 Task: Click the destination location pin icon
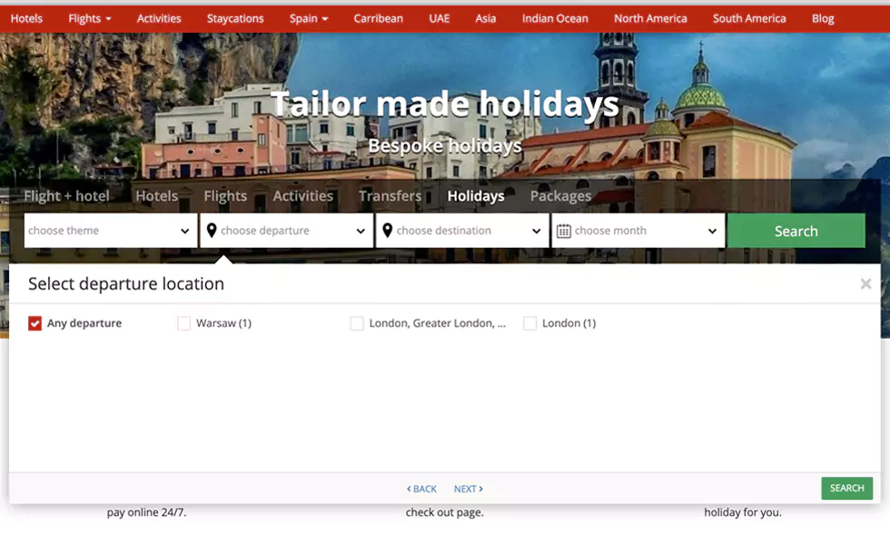click(388, 231)
